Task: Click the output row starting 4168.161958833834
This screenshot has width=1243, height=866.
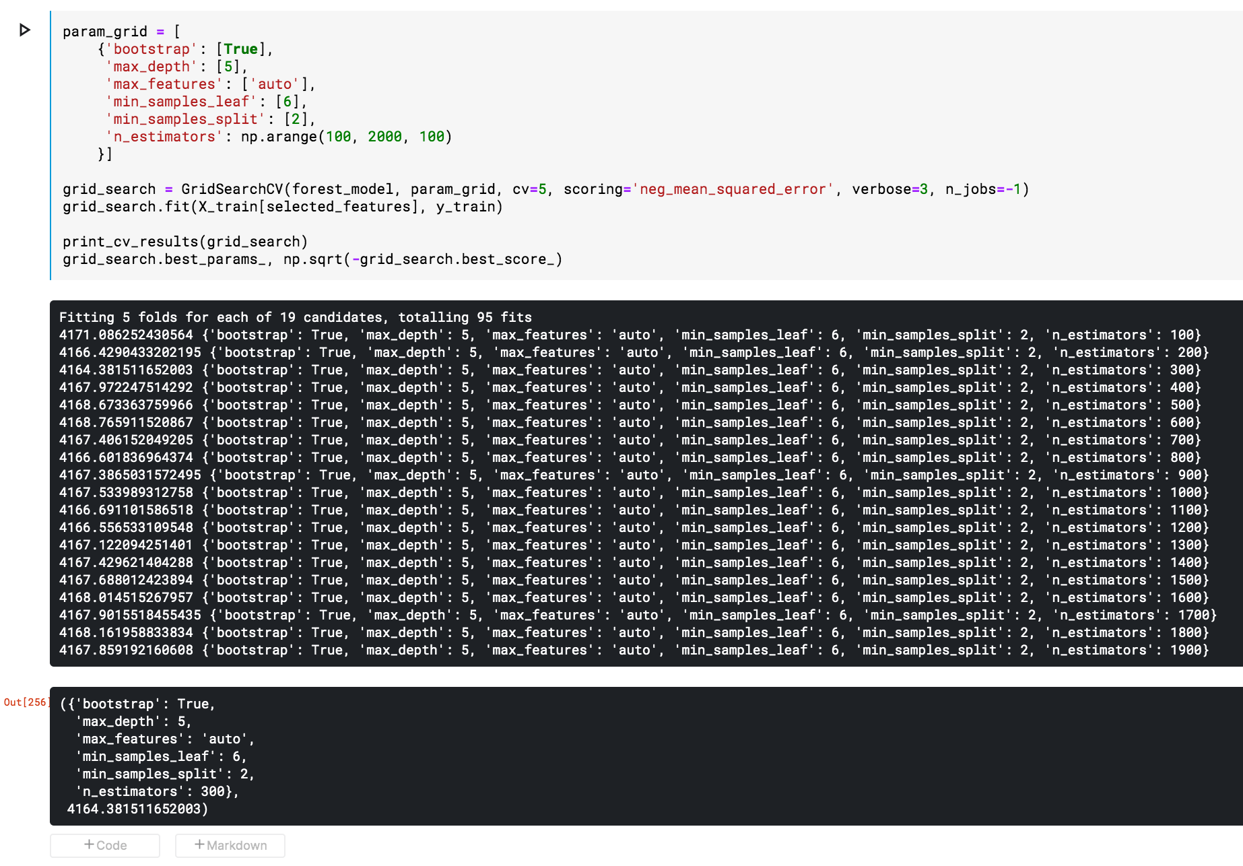Action: (634, 632)
